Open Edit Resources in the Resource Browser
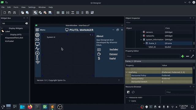The image size is (196, 110). (128, 92)
